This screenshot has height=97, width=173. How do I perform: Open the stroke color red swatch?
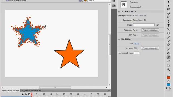coord(168,78)
